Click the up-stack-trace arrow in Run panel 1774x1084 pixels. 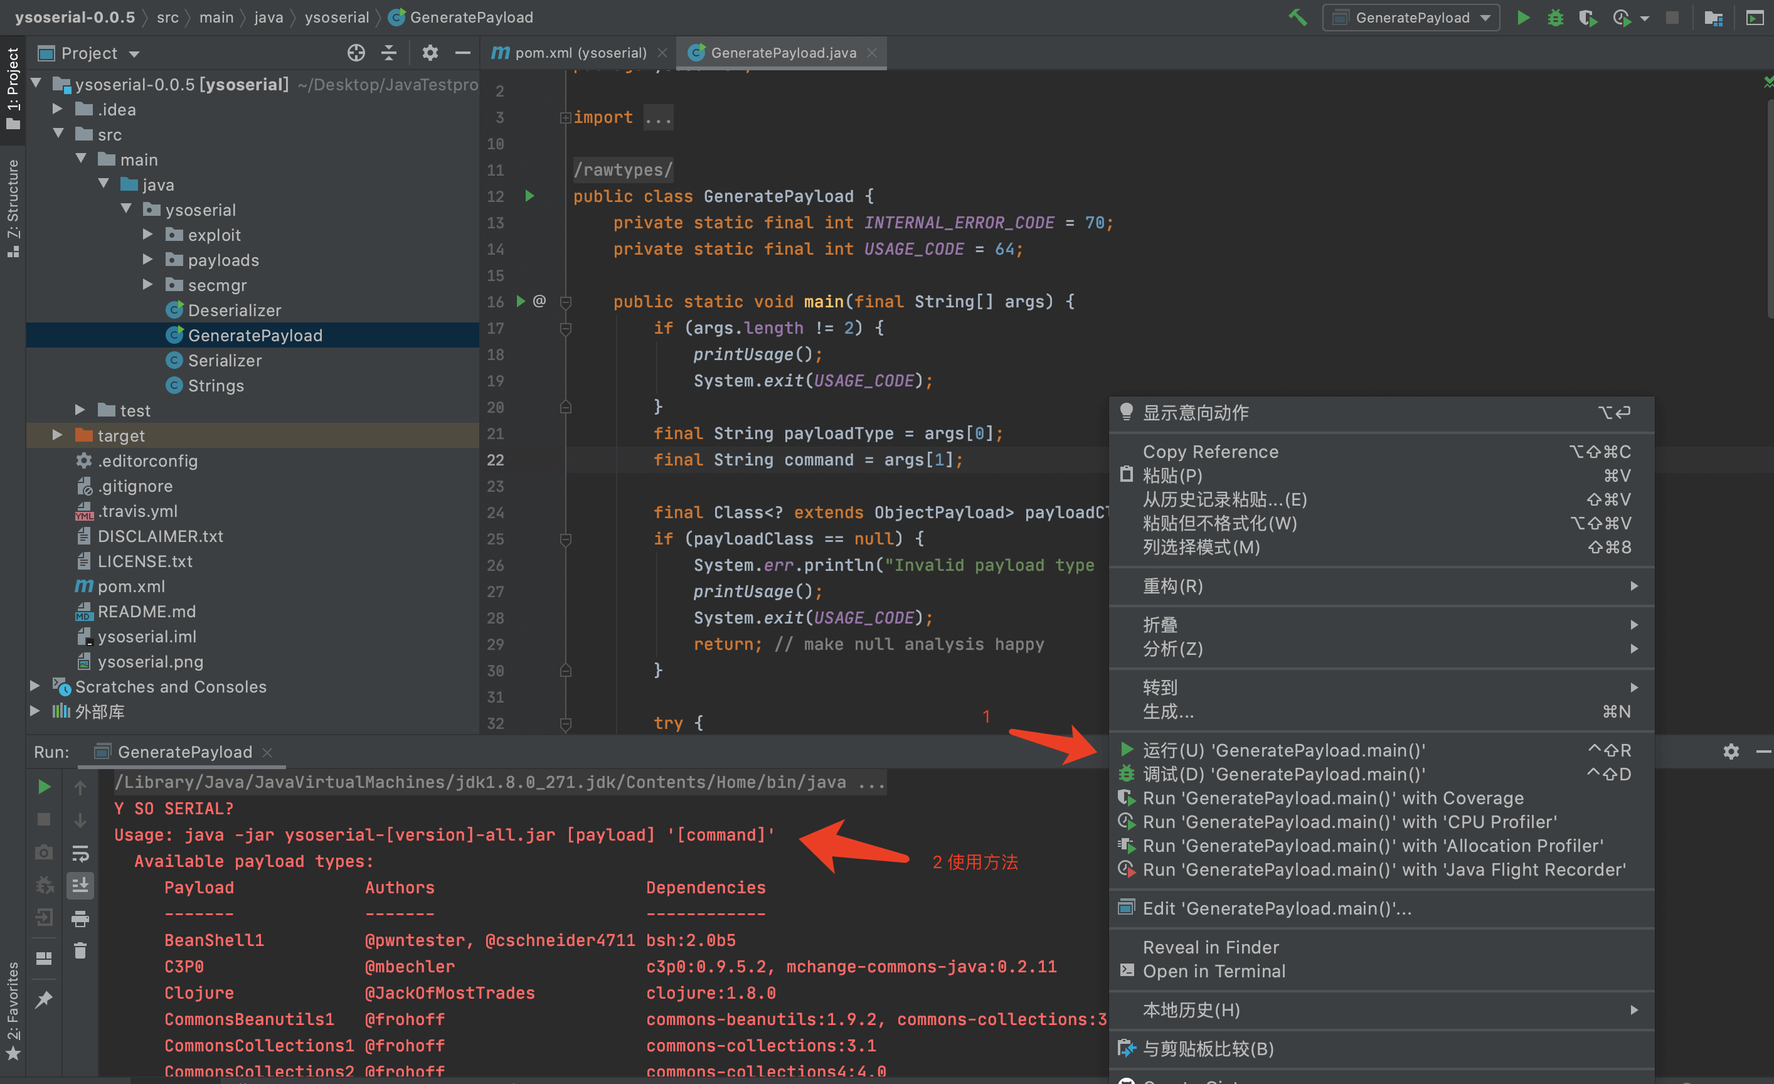(80, 787)
